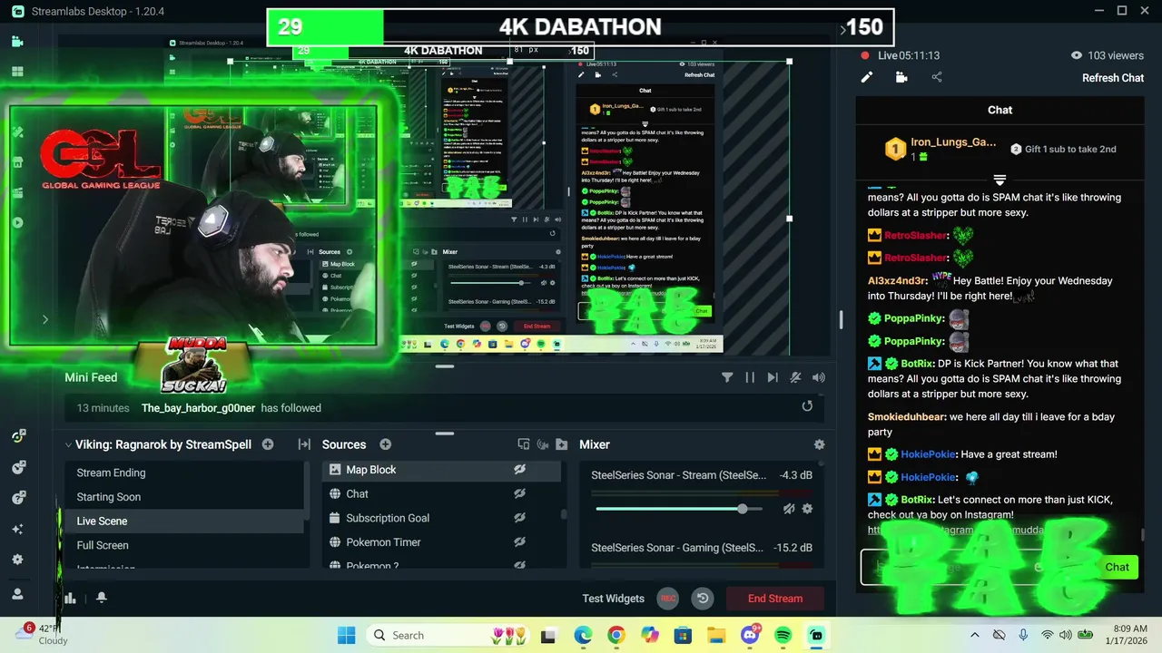
Task: Click the camera clip icon above chat
Action: 901,77
